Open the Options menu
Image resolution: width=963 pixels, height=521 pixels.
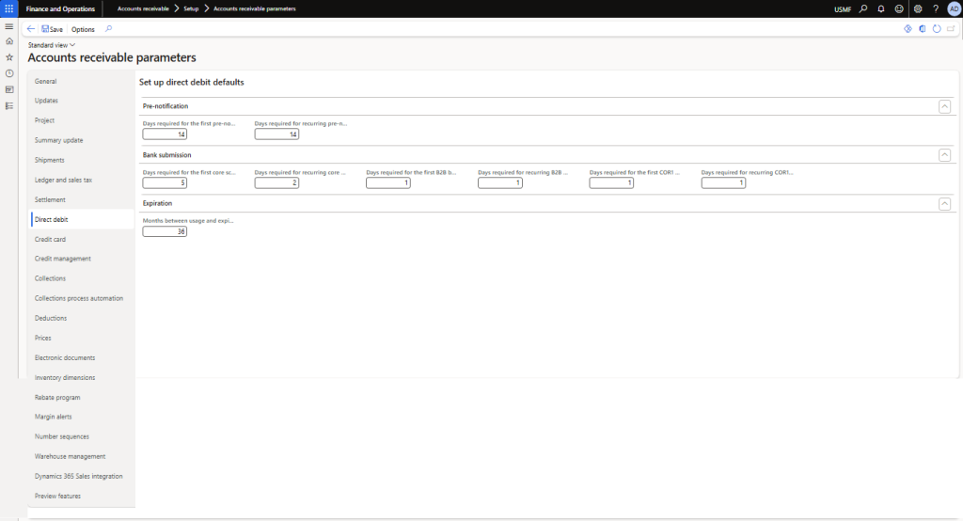coord(83,29)
